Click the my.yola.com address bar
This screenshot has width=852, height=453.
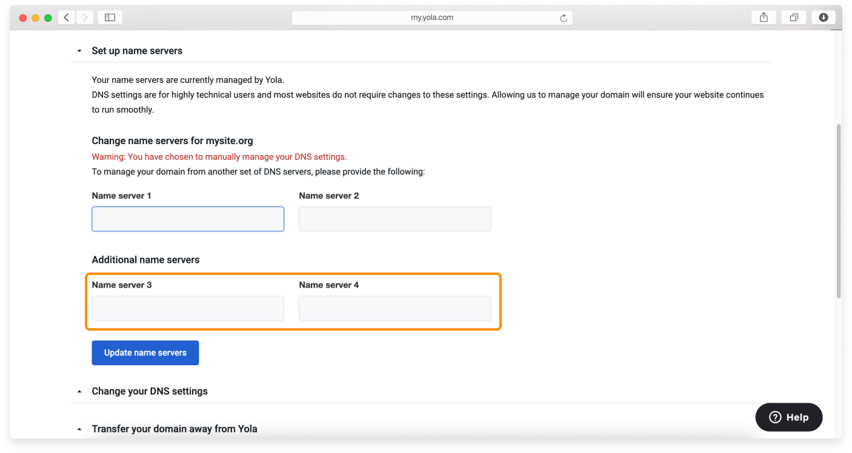point(431,18)
